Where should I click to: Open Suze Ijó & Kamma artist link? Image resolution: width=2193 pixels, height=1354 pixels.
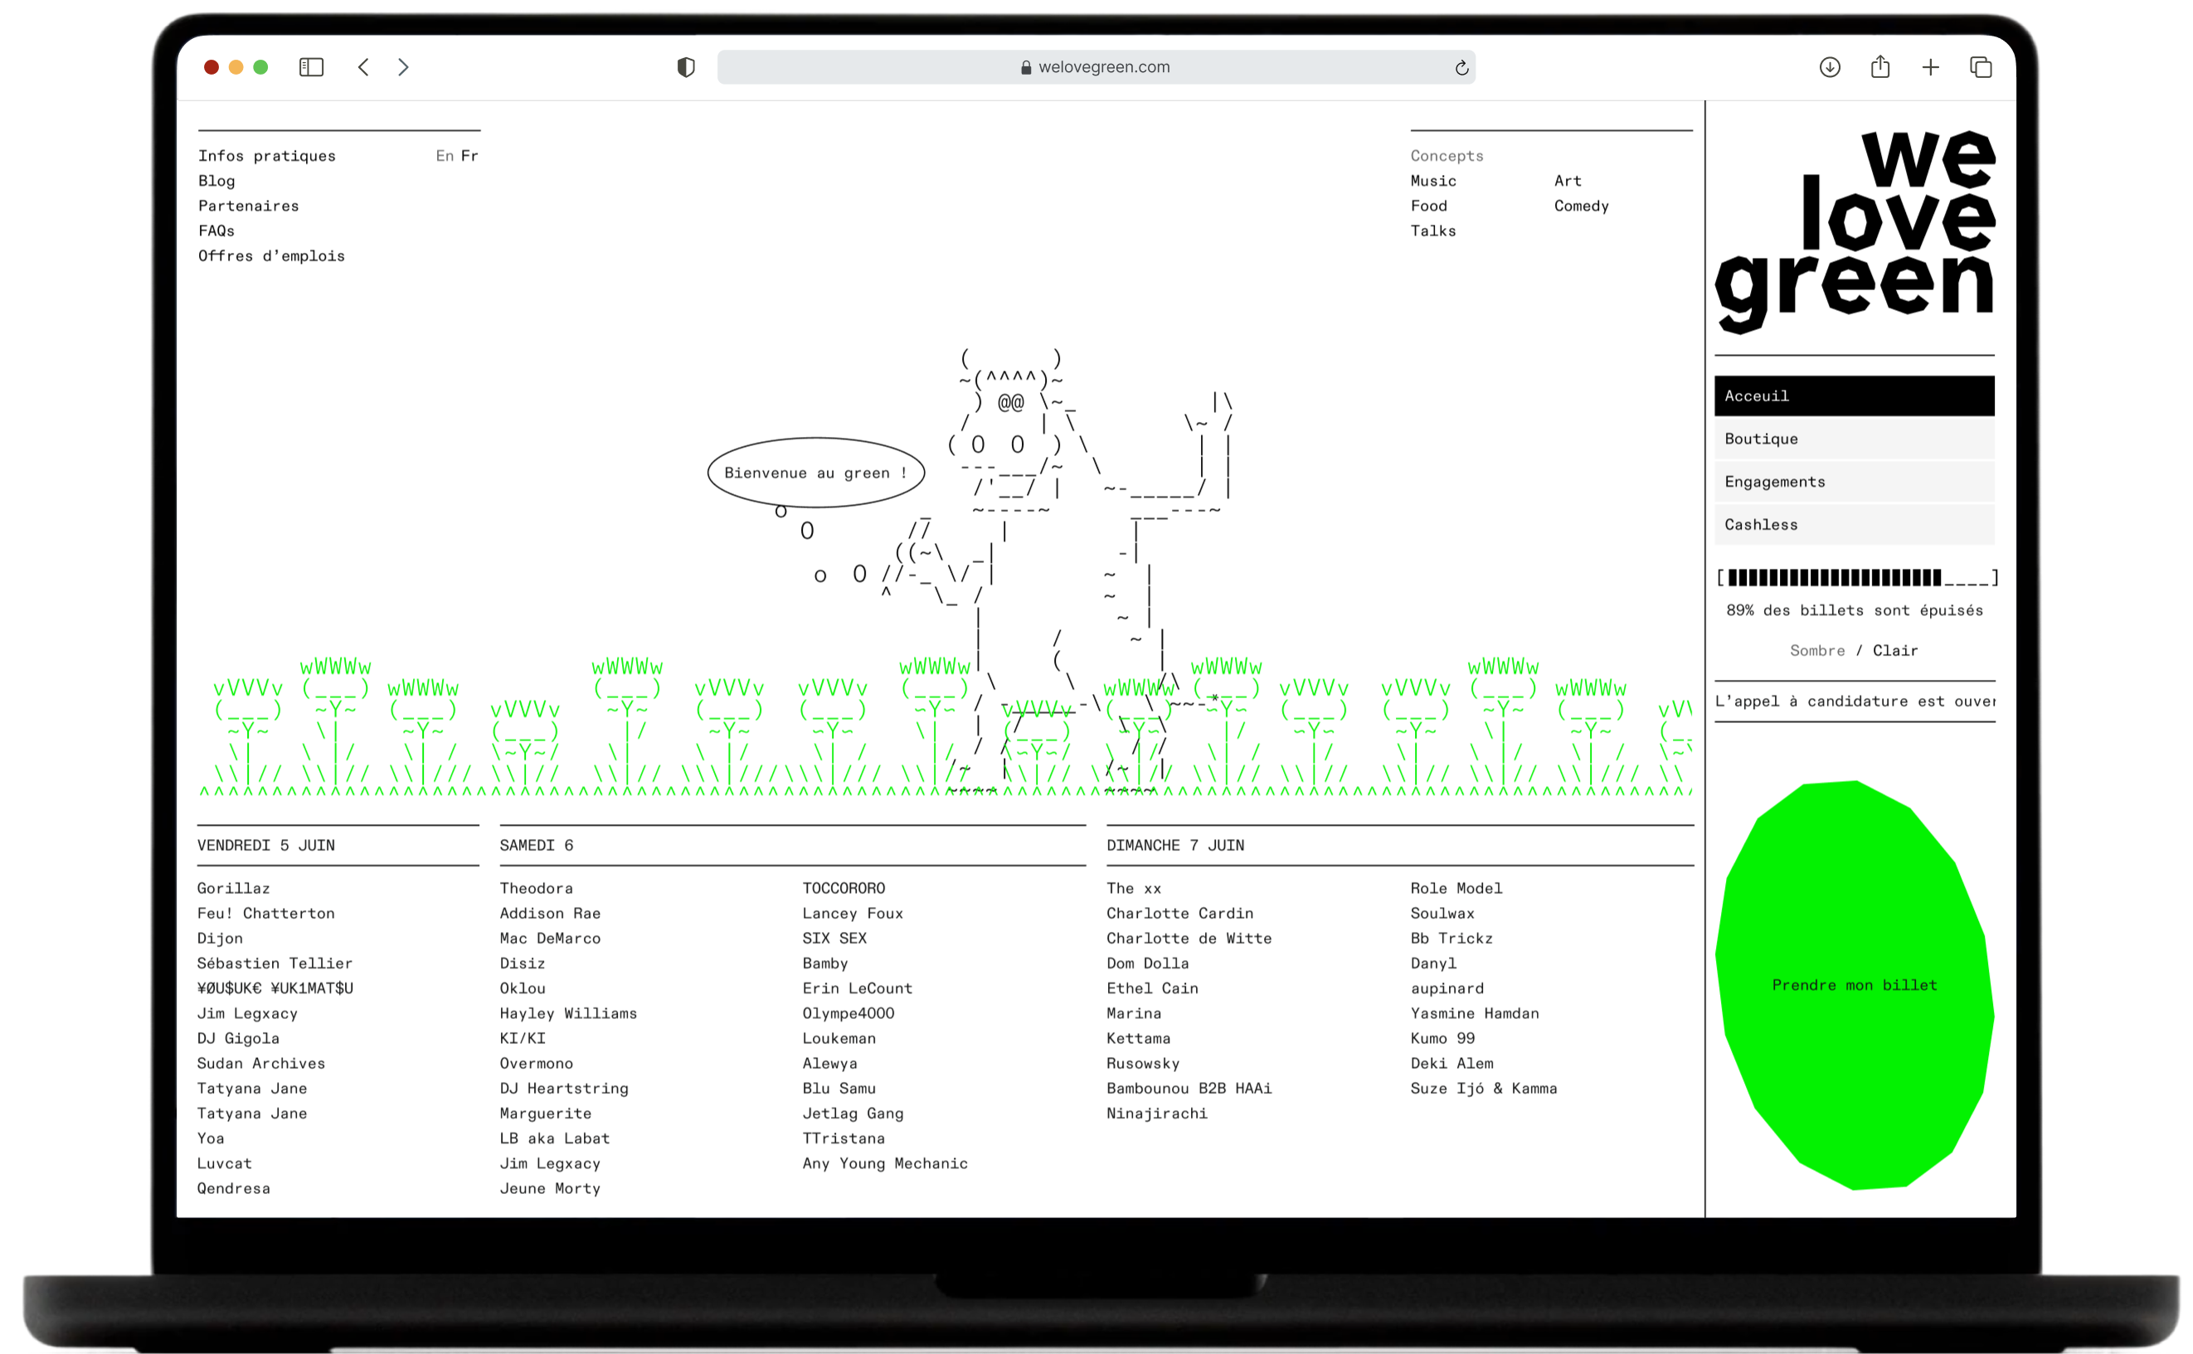point(1484,1089)
